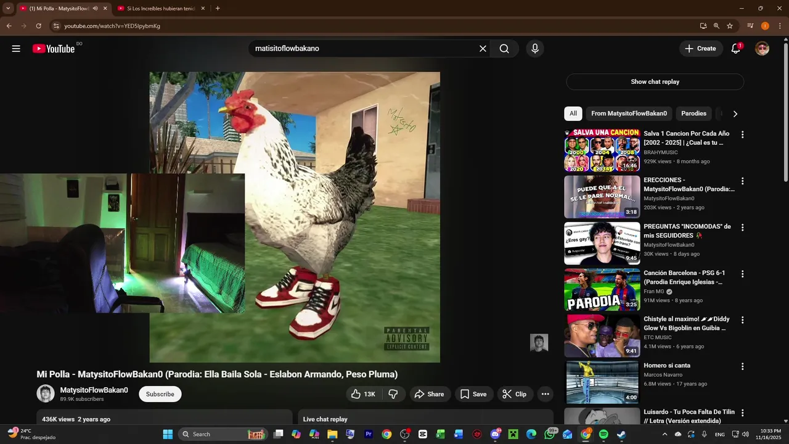Share the video
Viewport: 789px width, 444px height.
[429, 394]
